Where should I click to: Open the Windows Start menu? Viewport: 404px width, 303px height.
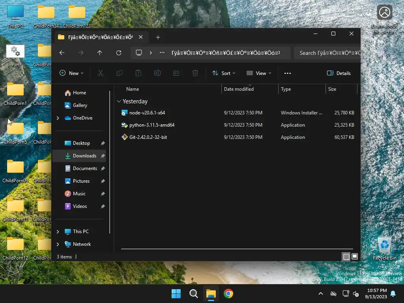click(x=176, y=294)
